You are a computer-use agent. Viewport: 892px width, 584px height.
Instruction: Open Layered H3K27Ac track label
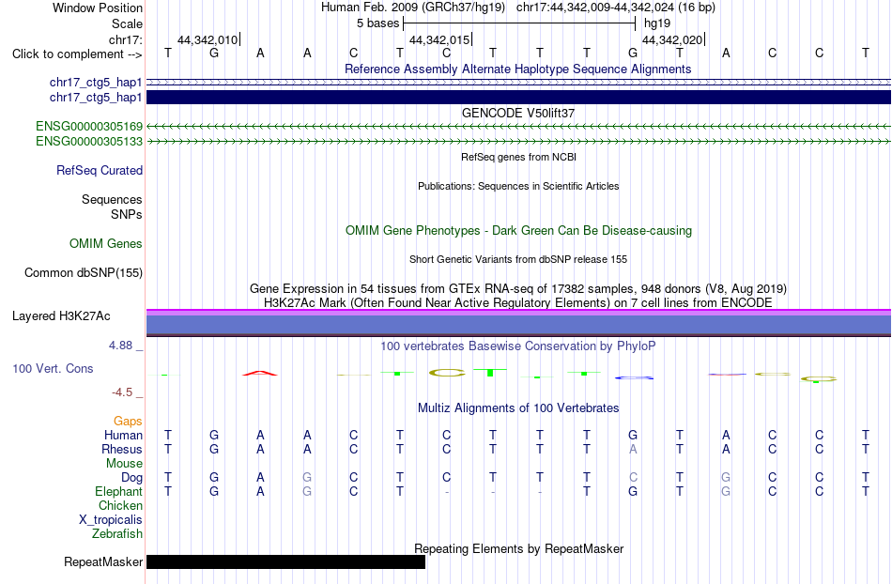click(61, 316)
